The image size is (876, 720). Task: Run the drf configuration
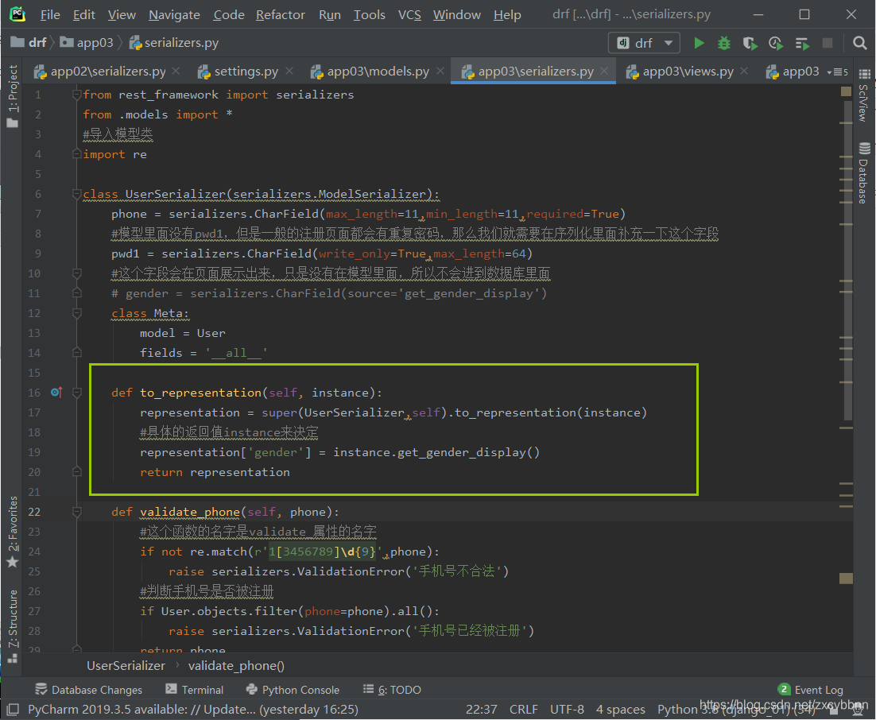click(699, 43)
